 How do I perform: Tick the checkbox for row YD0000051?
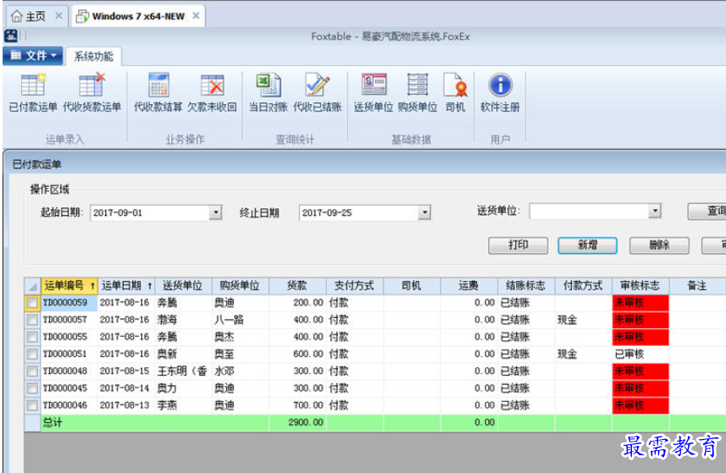click(x=32, y=354)
